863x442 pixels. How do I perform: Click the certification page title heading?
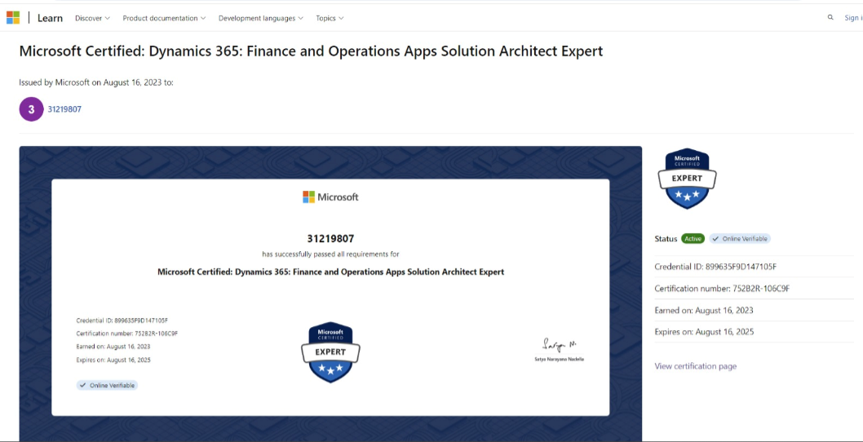coord(311,51)
